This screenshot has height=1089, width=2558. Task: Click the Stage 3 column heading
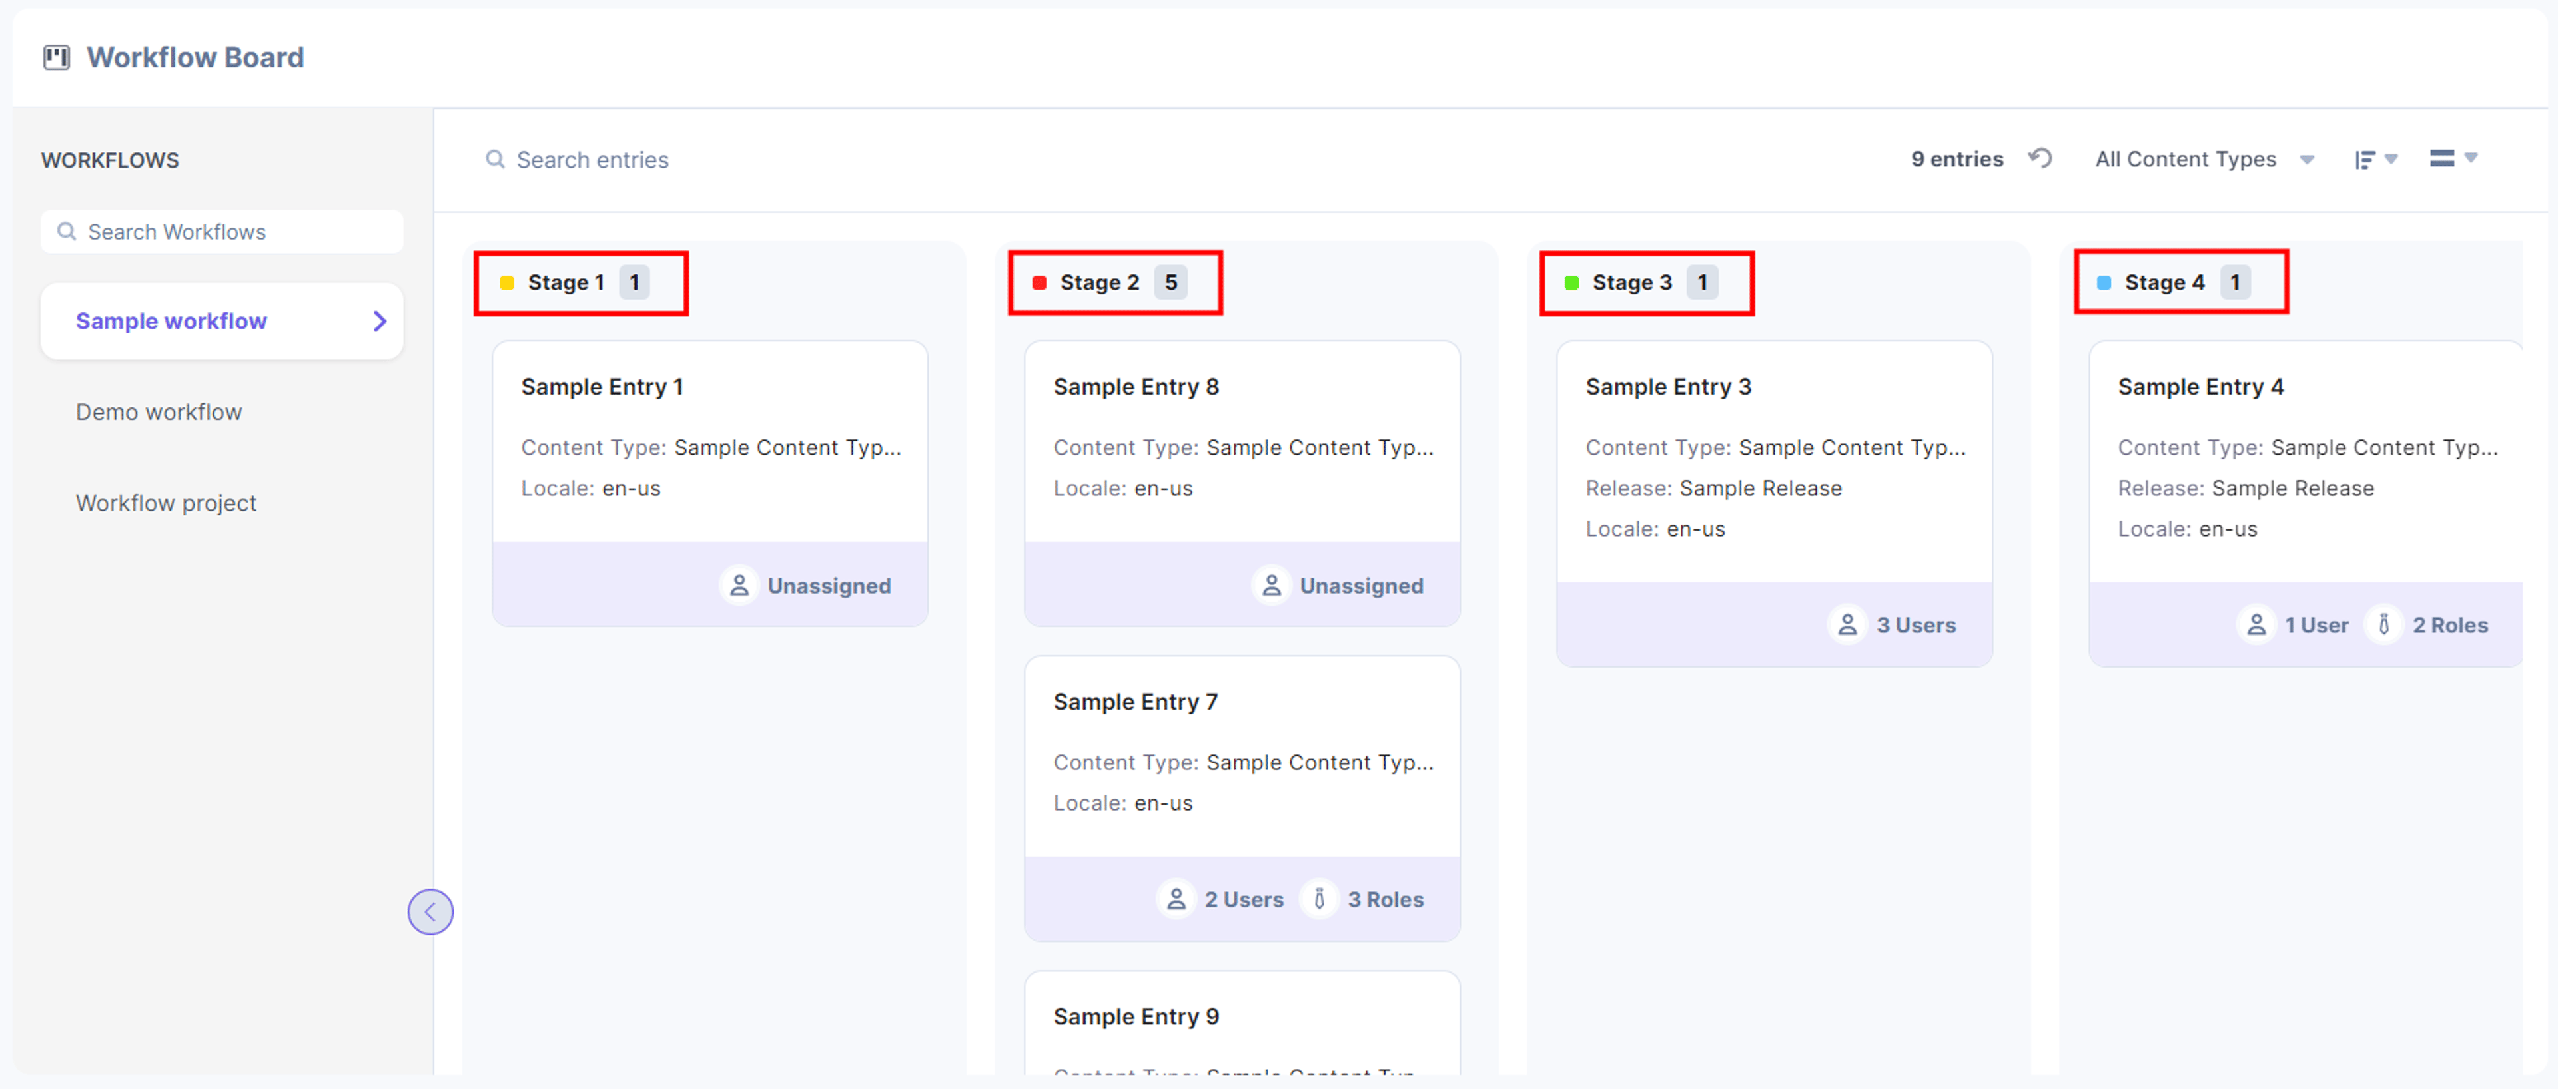point(1631,283)
